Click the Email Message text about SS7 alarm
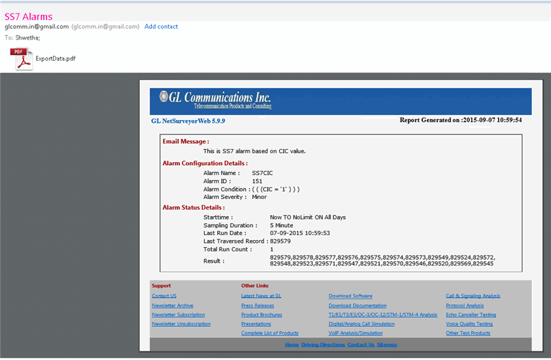 coord(254,151)
